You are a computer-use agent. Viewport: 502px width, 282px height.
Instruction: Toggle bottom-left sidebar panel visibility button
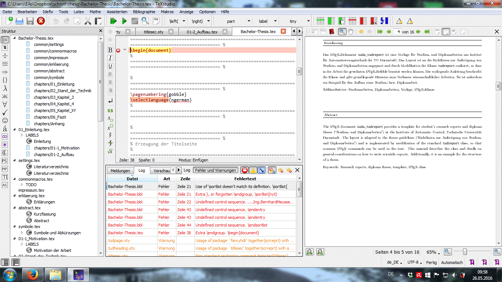pyautogui.click(x=5, y=262)
